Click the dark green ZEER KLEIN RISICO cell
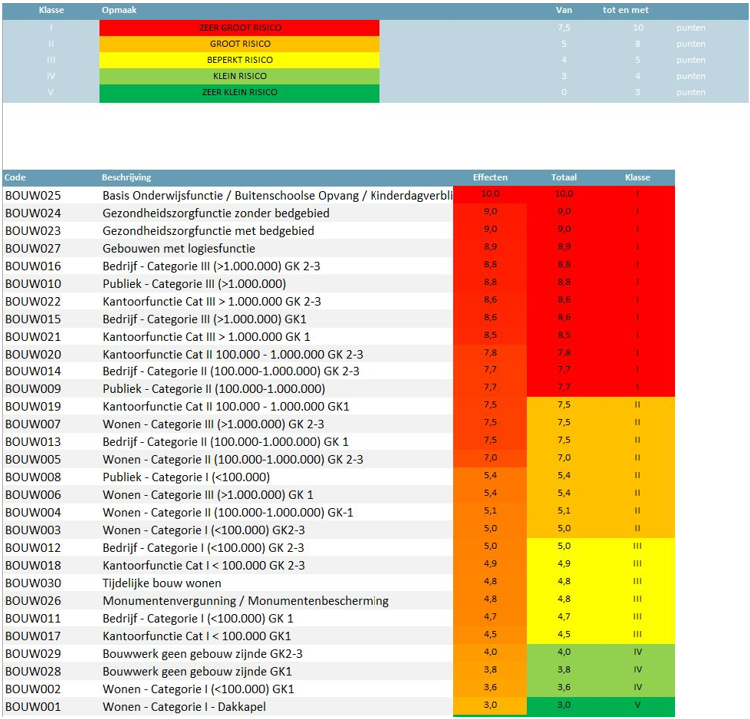Viewport: 750px width, 719px height. 240,93
